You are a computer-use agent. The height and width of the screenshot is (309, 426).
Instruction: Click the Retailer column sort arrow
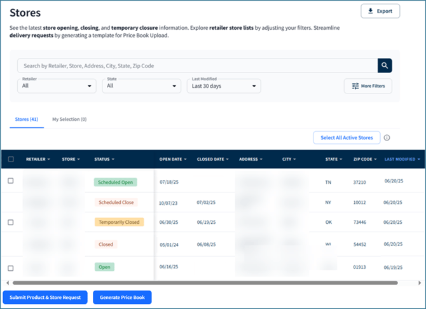click(x=50, y=159)
